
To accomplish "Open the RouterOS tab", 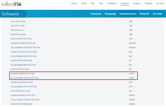I will click(x=145, y=14).
